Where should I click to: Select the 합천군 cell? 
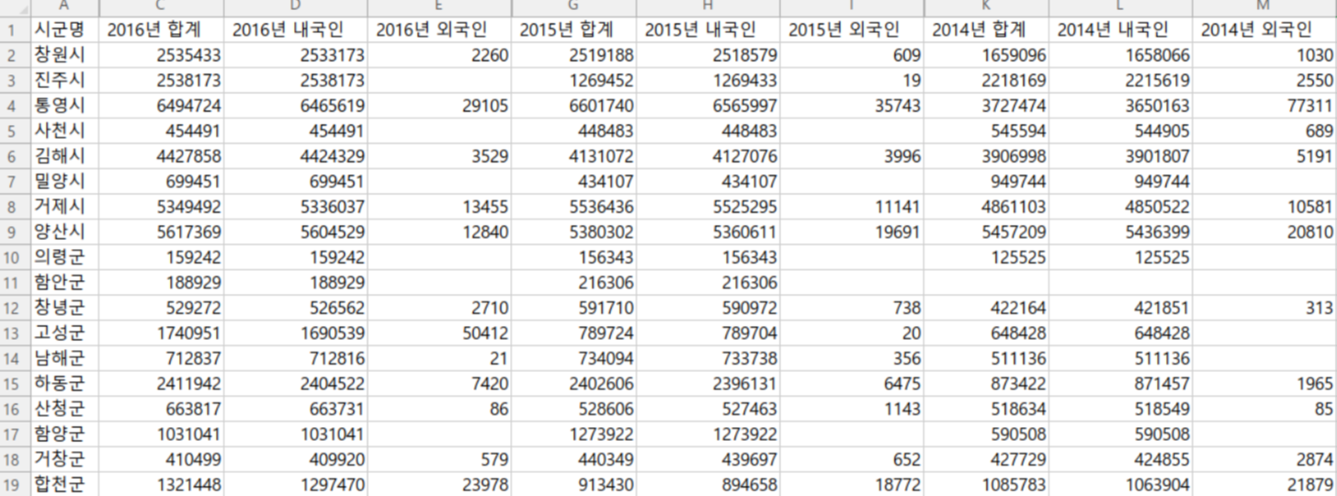(x=63, y=483)
